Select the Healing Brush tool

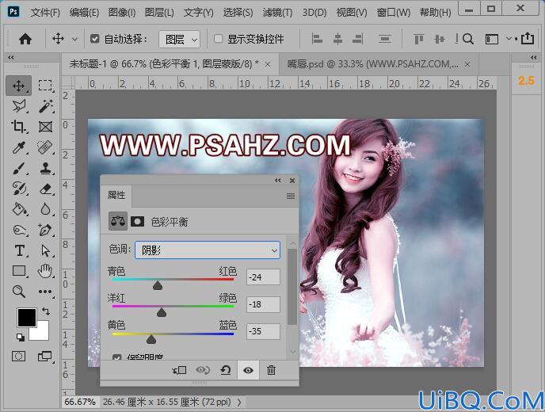tap(45, 147)
